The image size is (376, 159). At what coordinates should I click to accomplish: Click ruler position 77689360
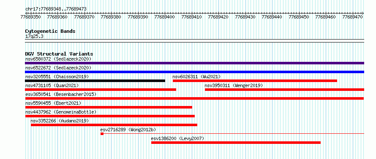[57, 17]
